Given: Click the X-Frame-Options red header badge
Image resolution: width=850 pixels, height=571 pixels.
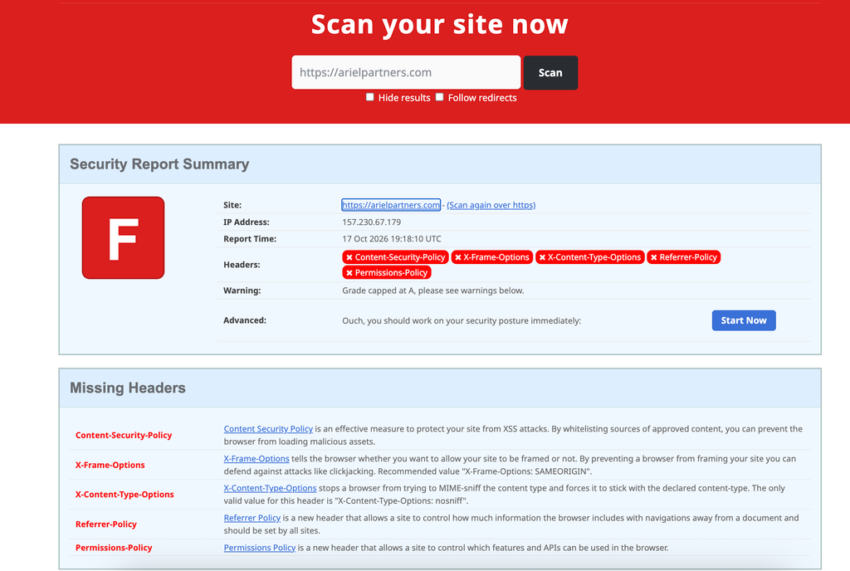Looking at the screenshot, I should [x=492, y=257].
